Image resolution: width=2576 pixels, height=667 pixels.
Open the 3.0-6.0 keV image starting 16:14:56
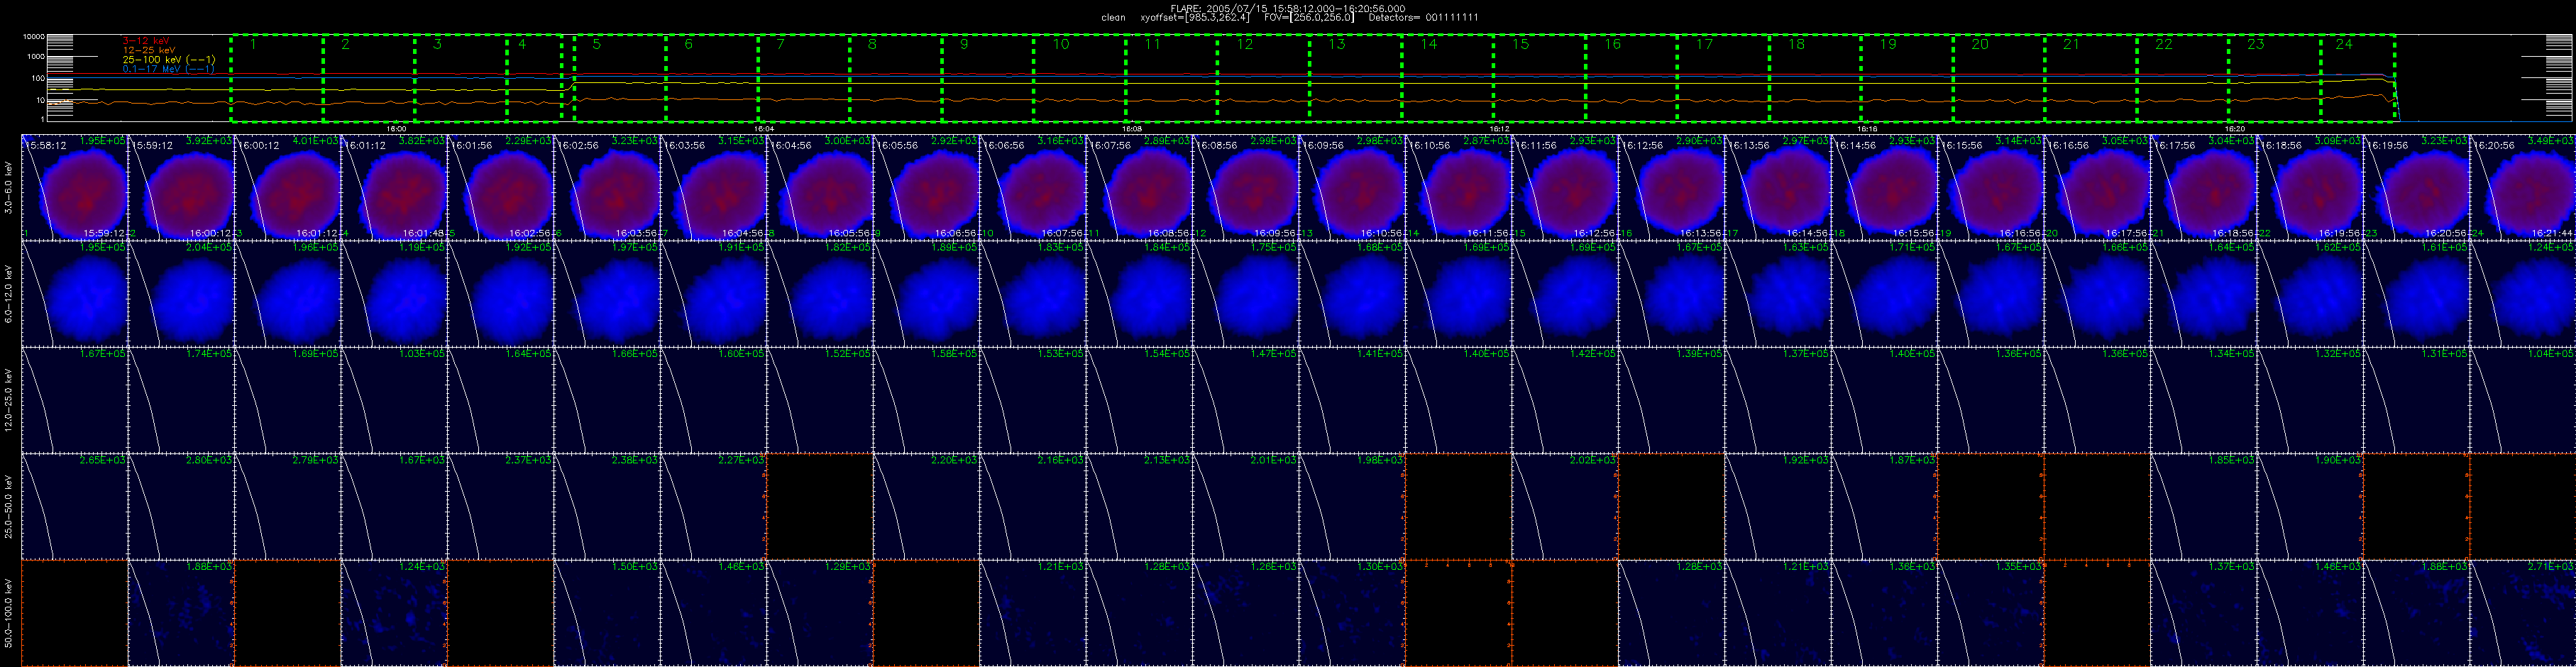tap(1885, 187)
